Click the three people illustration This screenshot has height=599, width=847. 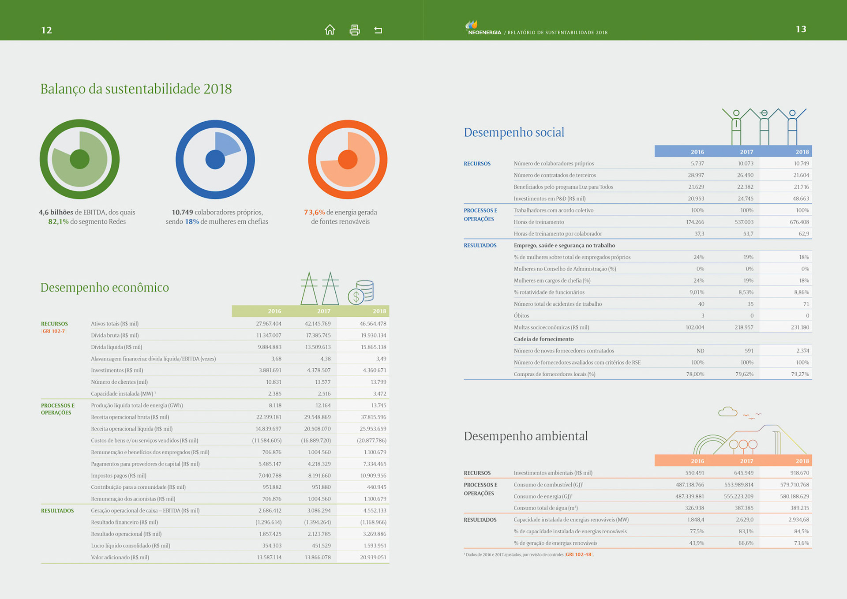click(764, 127)
